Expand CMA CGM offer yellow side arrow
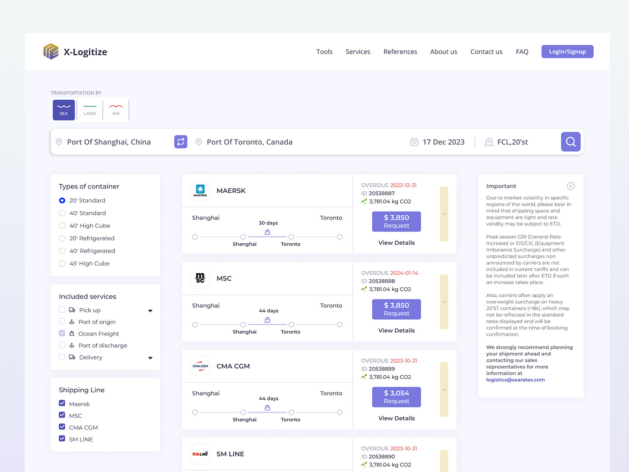This screenshot has width=629, height=472. 444,390
